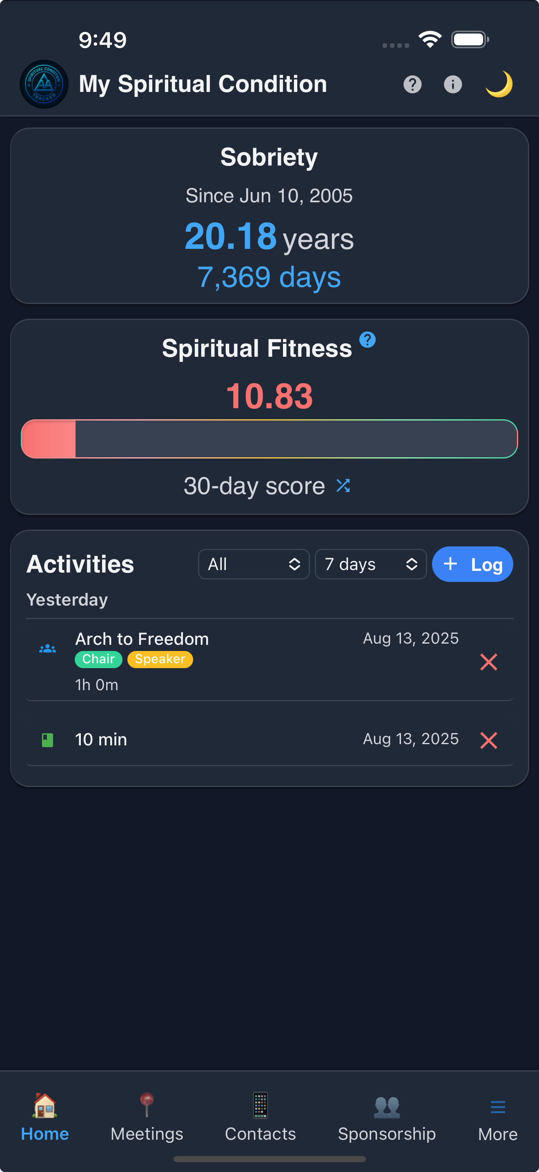Log a new activity

coord(472,564)
